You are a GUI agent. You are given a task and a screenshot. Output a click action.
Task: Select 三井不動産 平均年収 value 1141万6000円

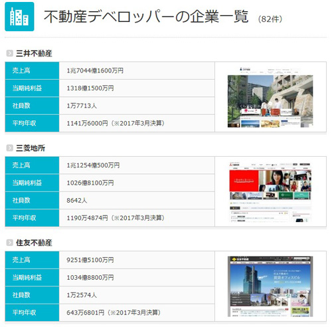[88, 123]
